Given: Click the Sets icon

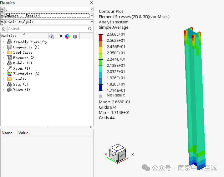Looking at the screenshot, I should click(x=9, y=84).
